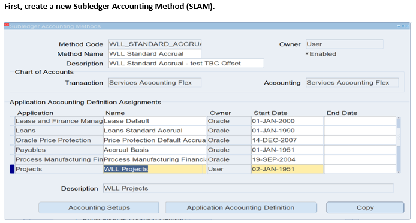Select the Lease and Finance Management application row
The width and height of the screenshot is (416, 223).
[x=59, y=121]
